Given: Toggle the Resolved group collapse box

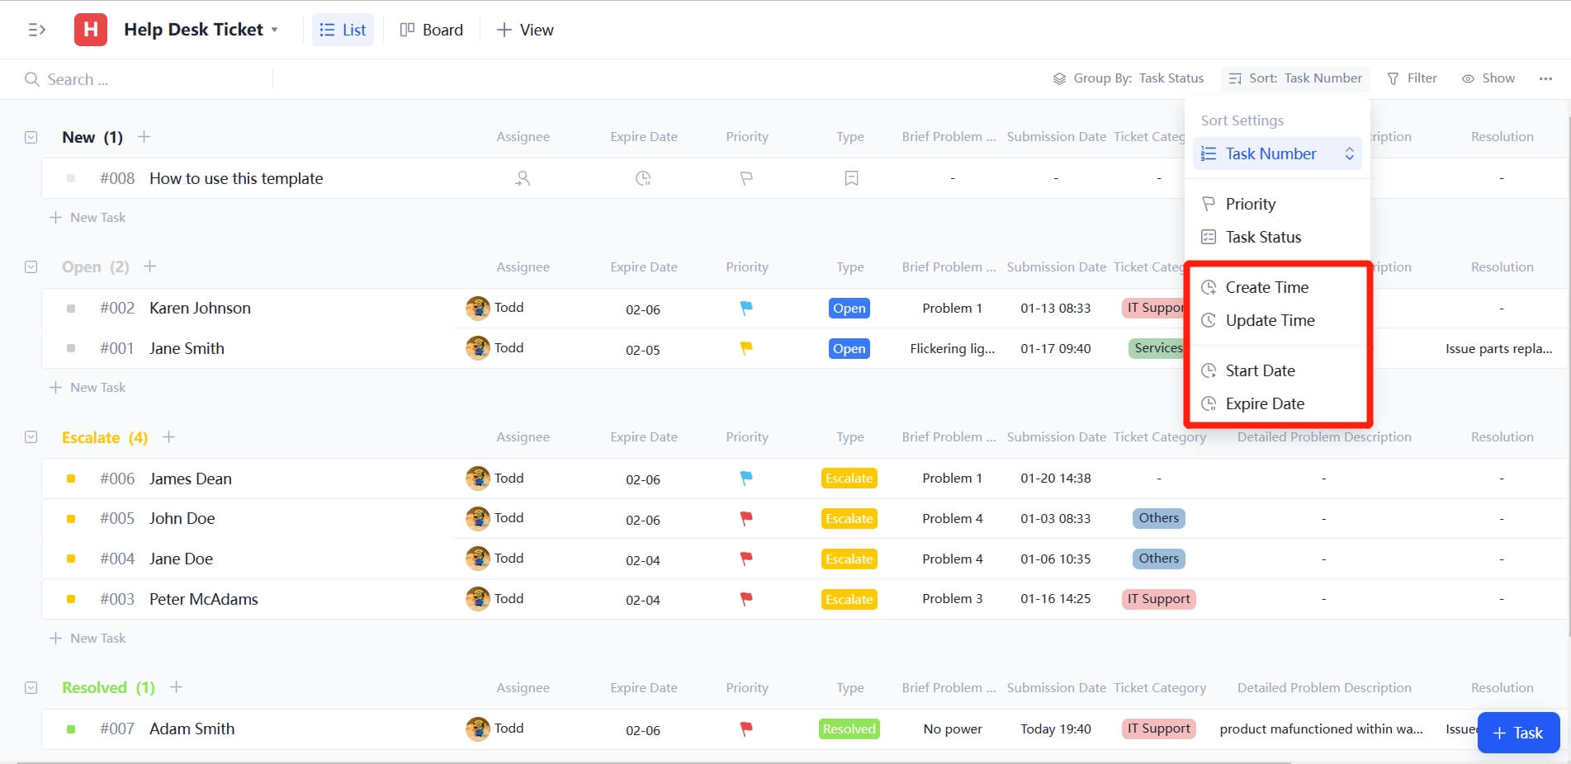Looking at the screenshot, I should click(x=31, y=688).
